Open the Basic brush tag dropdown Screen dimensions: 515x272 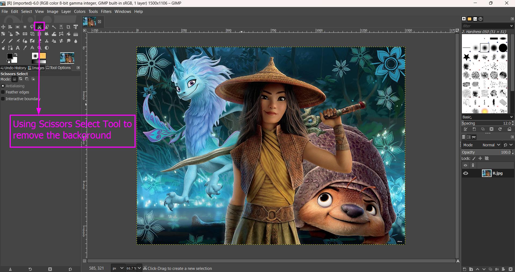point(487,117)
